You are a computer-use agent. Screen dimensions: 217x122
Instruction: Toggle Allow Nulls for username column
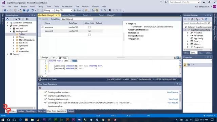coord(90,27)
